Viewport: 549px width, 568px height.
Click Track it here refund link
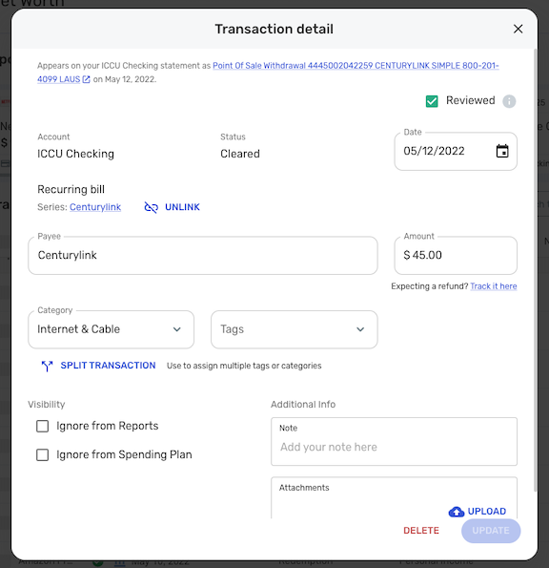(x=494, y=286)
